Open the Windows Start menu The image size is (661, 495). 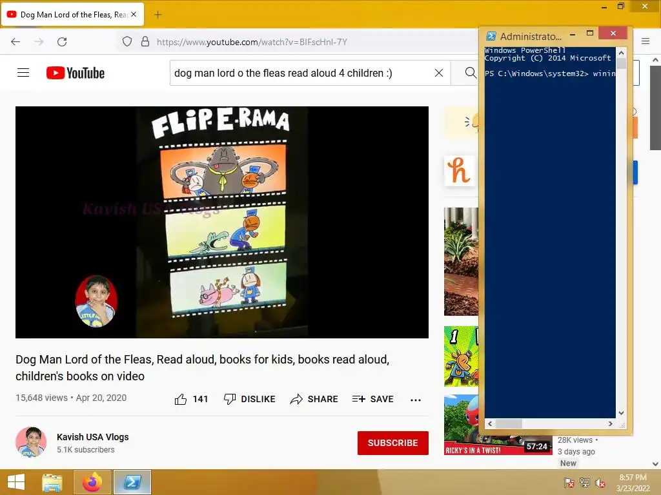(16, 482)
